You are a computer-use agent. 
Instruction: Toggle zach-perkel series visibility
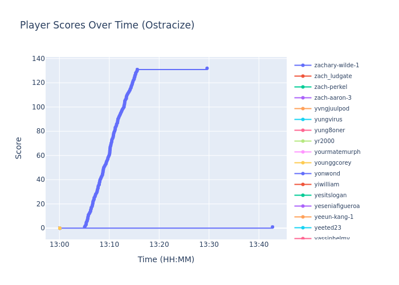click(x=331, y=87)
